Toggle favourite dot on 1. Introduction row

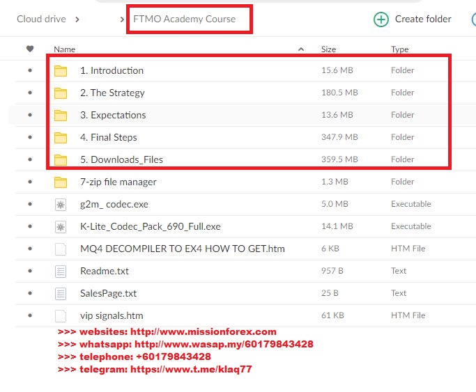click(x=30, y=70)
